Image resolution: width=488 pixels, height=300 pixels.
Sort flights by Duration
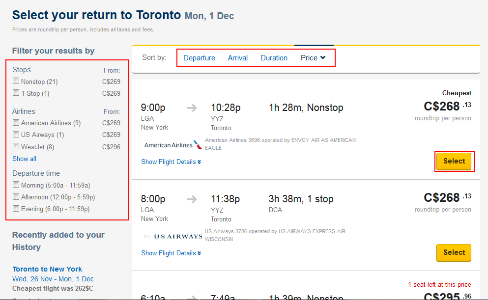coord(274,58)
